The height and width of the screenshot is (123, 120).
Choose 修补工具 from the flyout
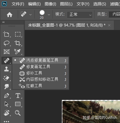click(40, 73)
